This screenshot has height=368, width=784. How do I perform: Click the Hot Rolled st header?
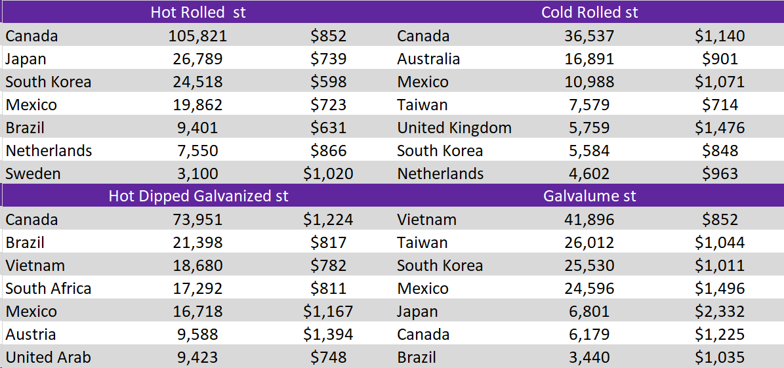click(x=197, y=12)
